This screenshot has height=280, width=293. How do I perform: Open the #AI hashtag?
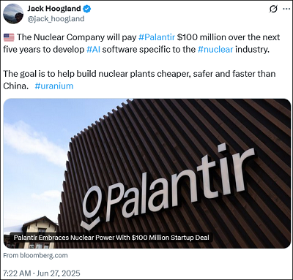(x=93, y=50)
